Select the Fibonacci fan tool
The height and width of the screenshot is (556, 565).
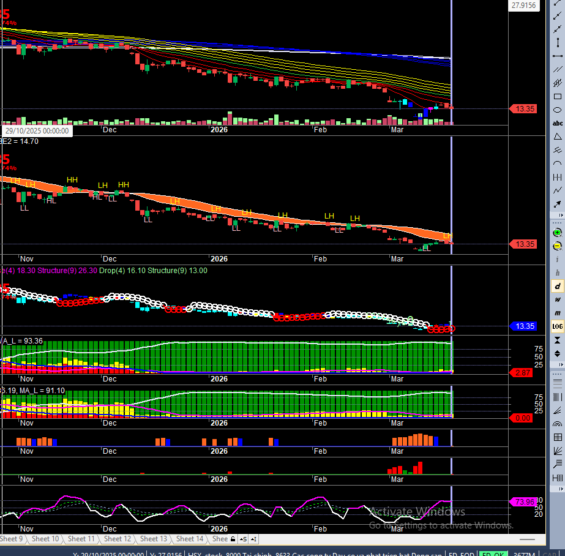pyautogui.click(x=558, y=410)
